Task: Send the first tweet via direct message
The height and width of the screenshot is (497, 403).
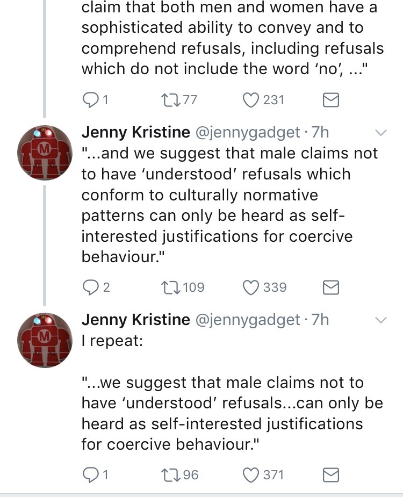Action: 330,100
